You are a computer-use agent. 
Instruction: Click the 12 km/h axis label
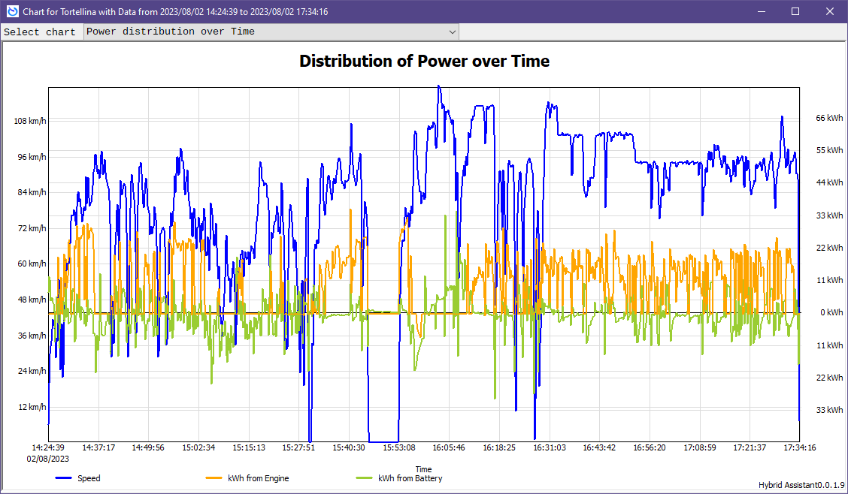point(32,407)
